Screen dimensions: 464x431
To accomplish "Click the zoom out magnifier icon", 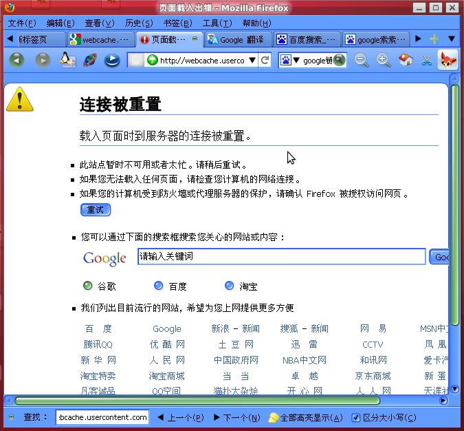I will (x=361, y=60).
